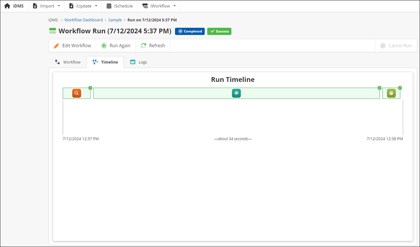This screenshot has height=247, width=420.
Task: Switch to the Workflow tab
Action: [68, 62]
